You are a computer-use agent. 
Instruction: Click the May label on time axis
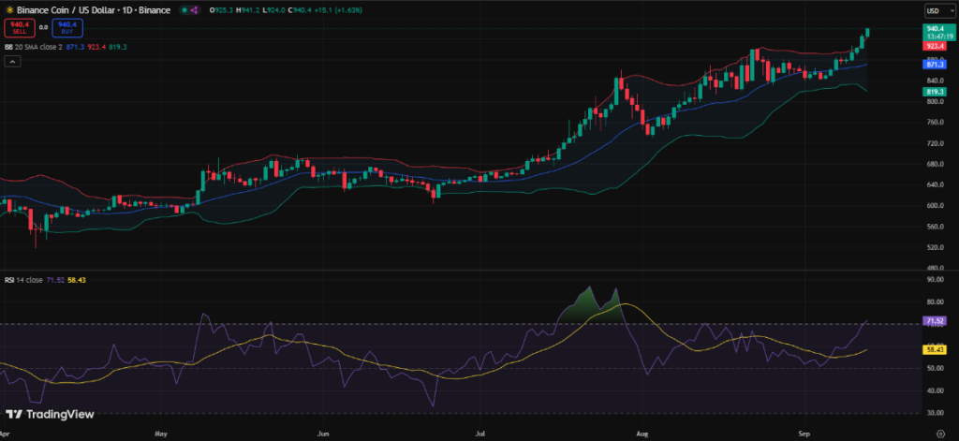161,434
